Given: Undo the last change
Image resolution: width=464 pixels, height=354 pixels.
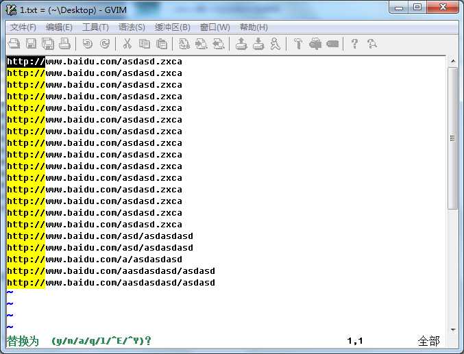Looking at the screenshot, I should pyautogui.click(x=87, y=44).
